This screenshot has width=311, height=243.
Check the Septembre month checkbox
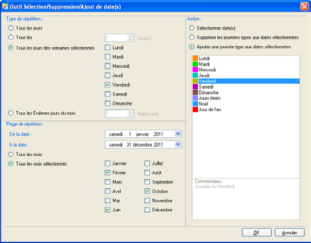coord(147,182)
